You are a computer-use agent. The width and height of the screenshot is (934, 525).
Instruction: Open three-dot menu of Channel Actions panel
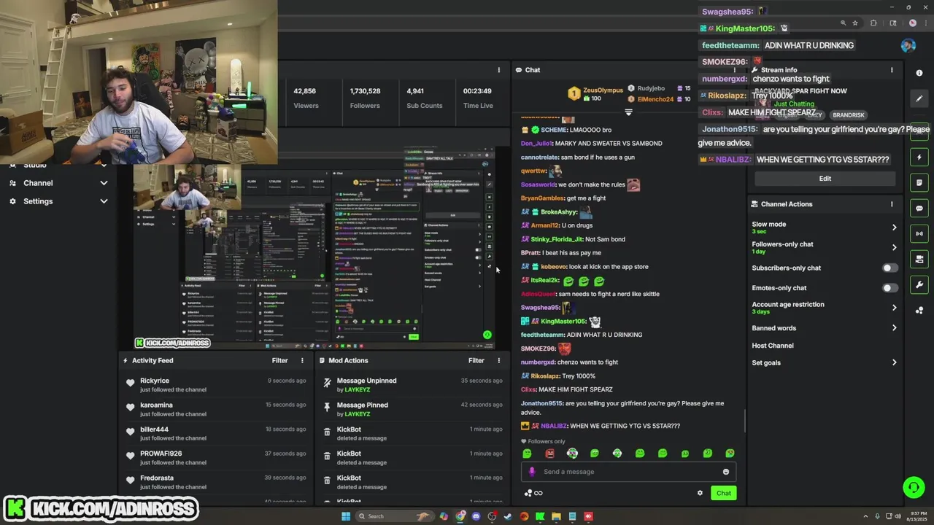click(892, 204)
